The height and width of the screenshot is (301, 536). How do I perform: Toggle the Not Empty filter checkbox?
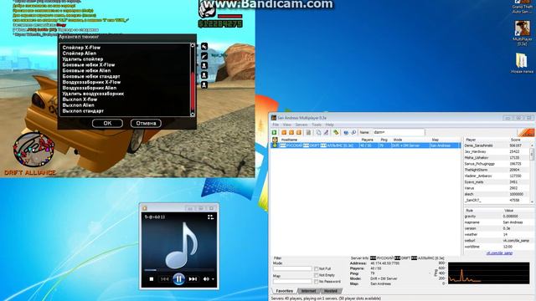tap(317, 275)
